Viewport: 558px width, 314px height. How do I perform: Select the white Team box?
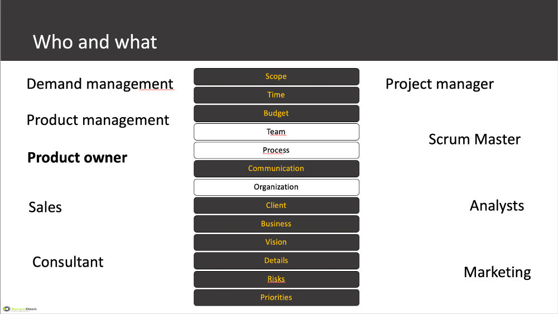(277, 132)
